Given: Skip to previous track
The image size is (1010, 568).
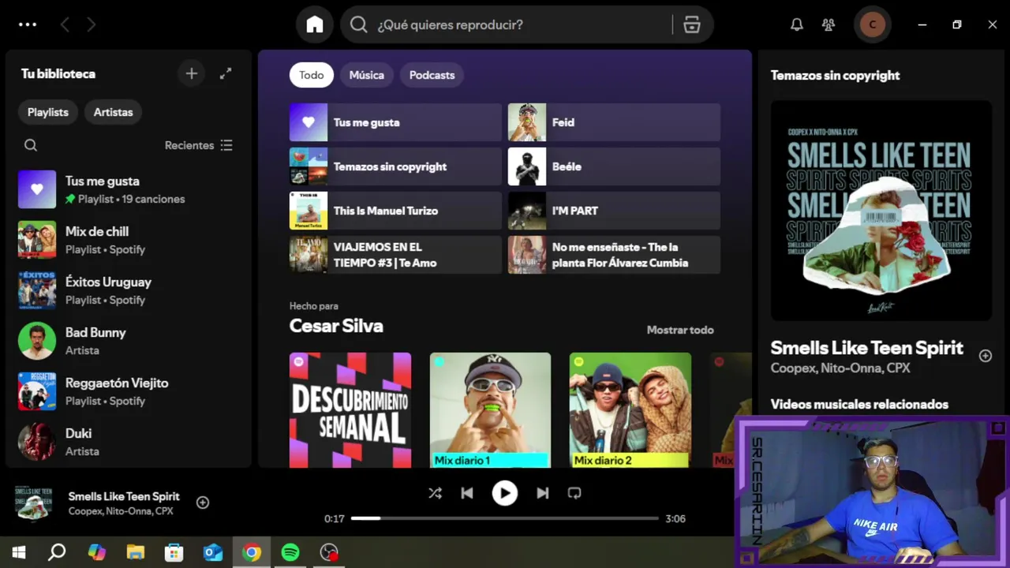Looking at the screenshot, I should click(467, 493).
